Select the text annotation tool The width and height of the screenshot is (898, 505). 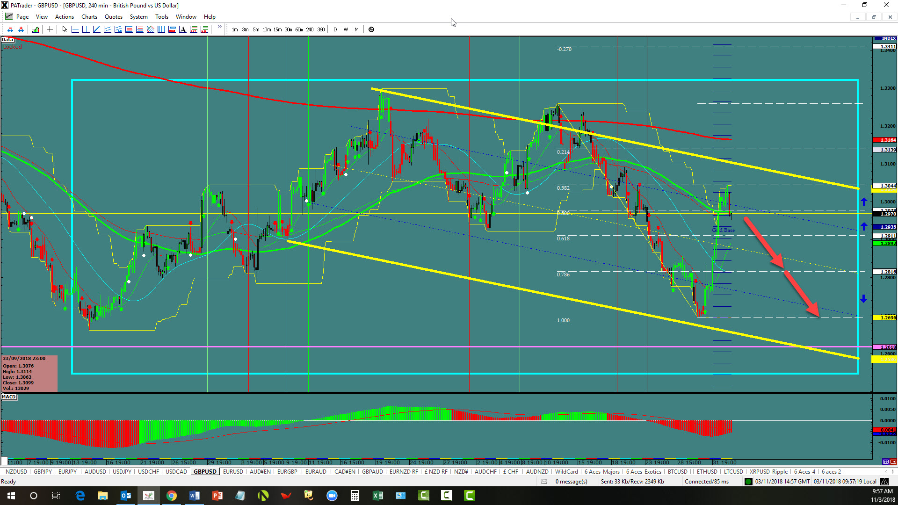(182, 29)
